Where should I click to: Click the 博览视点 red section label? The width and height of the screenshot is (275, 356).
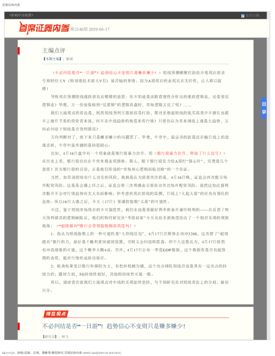point(56,314)
